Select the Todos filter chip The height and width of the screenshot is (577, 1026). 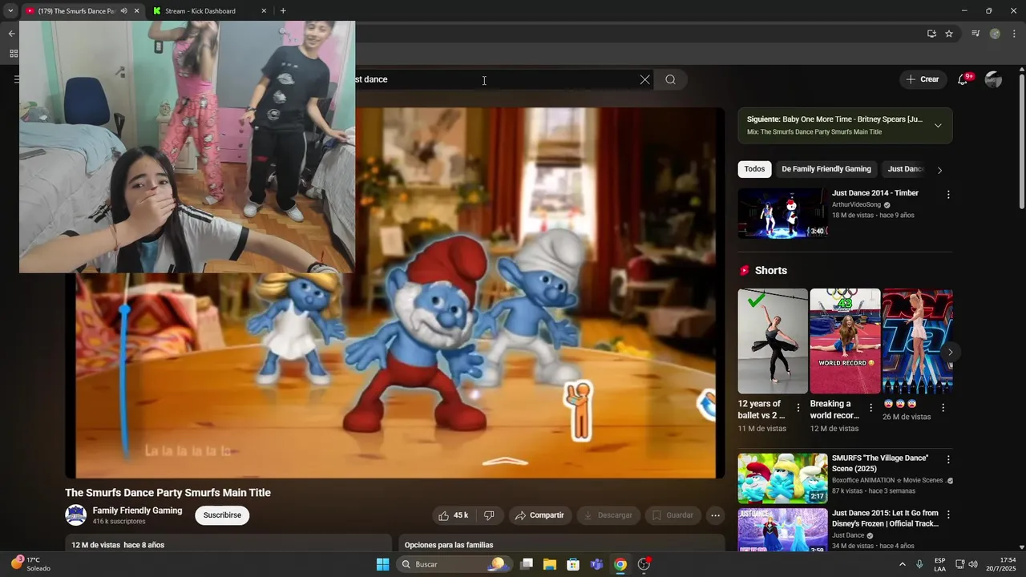pyautogui.click(x=754, y=169)
